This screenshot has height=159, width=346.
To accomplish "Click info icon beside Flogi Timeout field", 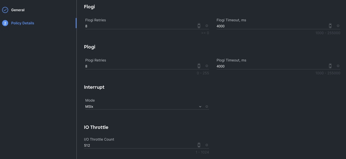I will (338, 26).
